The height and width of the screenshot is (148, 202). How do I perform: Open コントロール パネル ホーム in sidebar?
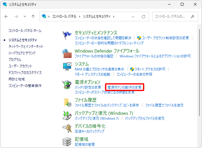(x=25, y=31)
